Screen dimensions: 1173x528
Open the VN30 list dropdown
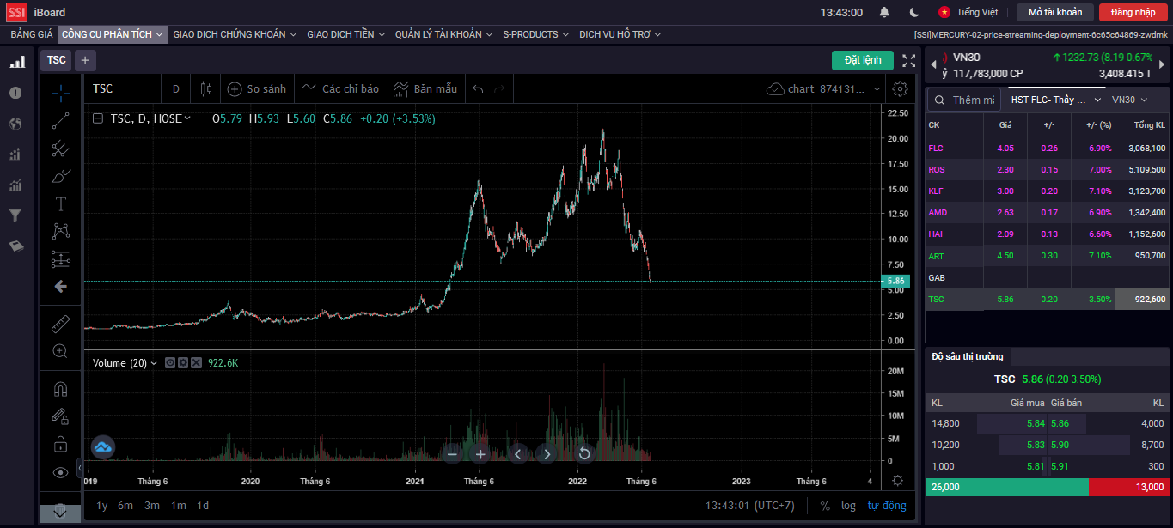(x=1129, y=100)
